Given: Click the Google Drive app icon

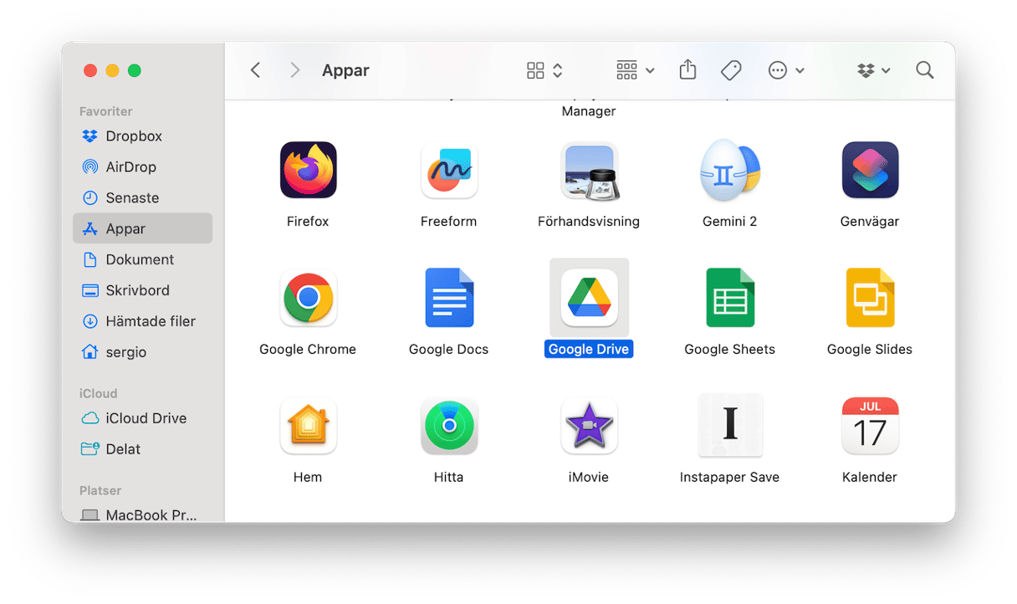Looking at the screenshot, I should tap(589, 298).
